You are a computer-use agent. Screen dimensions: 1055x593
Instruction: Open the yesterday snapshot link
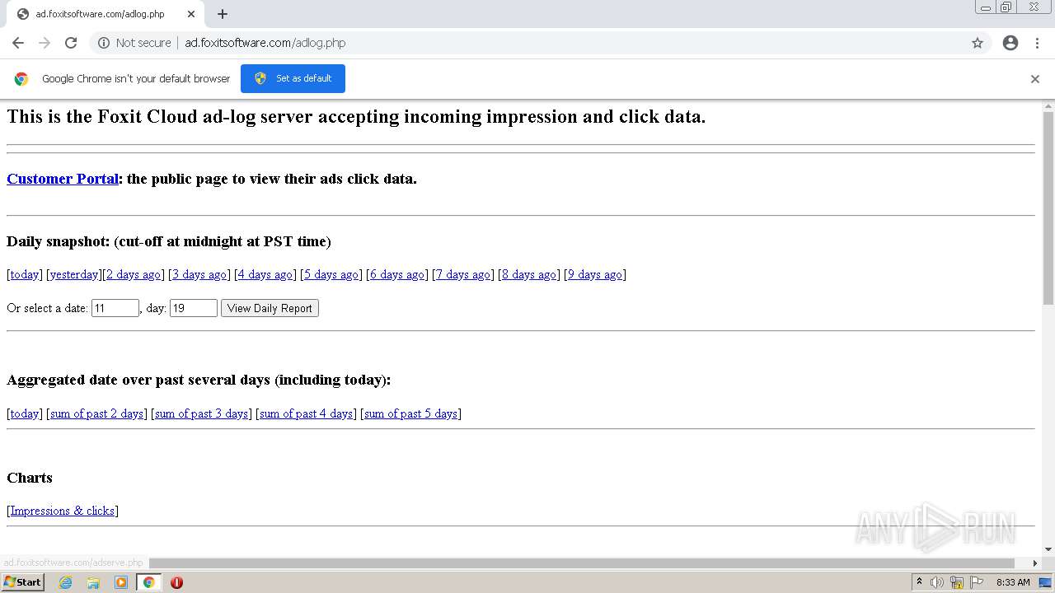74,274
